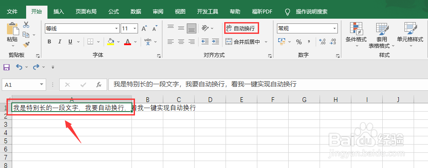Increase decimal places
The height and width of the screenshot is (168, 428).
click(x=322, y=42)
